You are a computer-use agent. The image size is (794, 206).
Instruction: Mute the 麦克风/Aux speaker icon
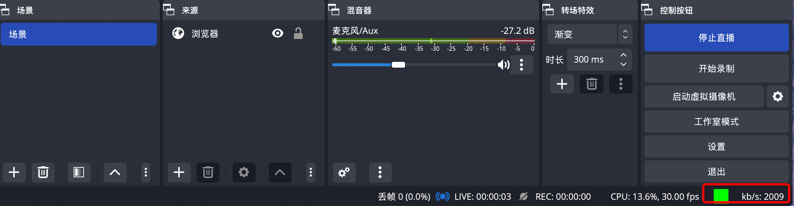coord(503,65)
